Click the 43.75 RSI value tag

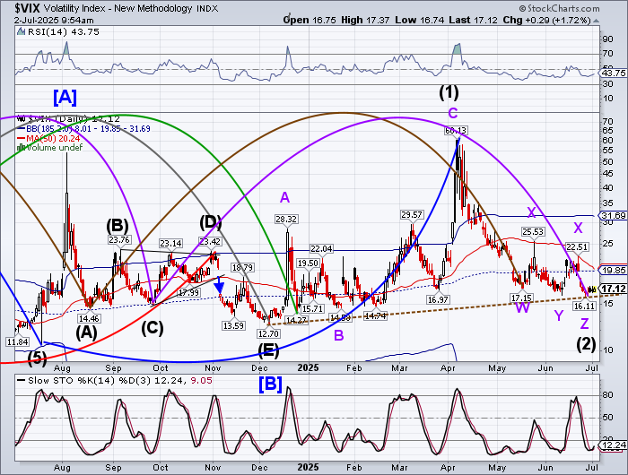tap(612, 73)
